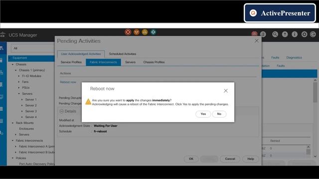Open Diagnostics tab in background panel
The width and height of the screenshot is (319, 179).
tap(294, 58)
